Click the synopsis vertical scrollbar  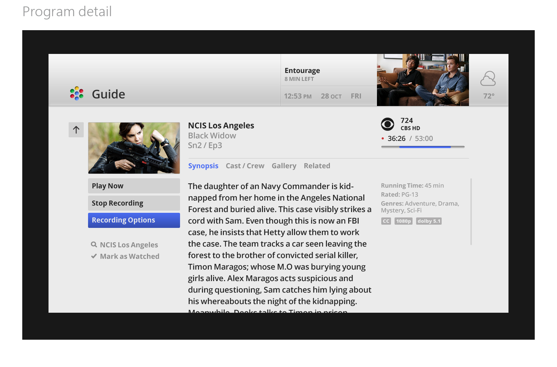tap(471, 212)
